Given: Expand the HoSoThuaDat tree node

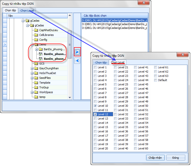Looking at the screenshot, I should 32,73.
